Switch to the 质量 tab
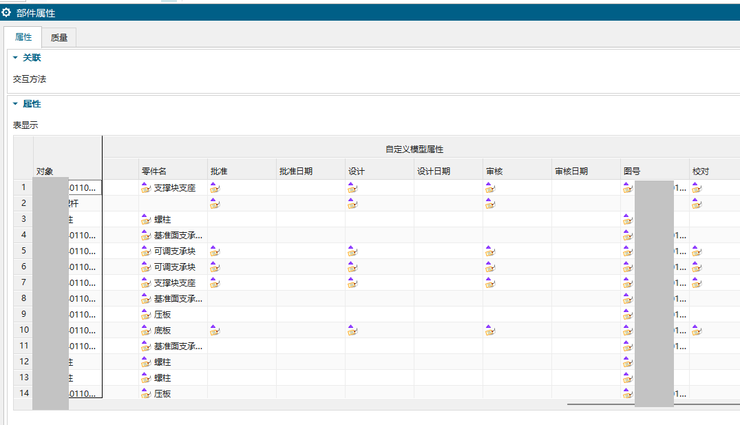This screenshot has height=425, width=740. click(59, 38)
